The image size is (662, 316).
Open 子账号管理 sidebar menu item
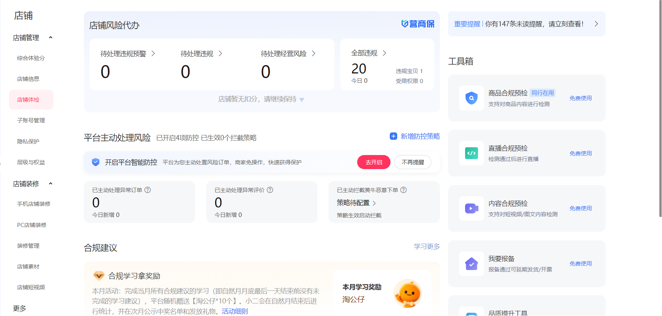pos(31,121)
